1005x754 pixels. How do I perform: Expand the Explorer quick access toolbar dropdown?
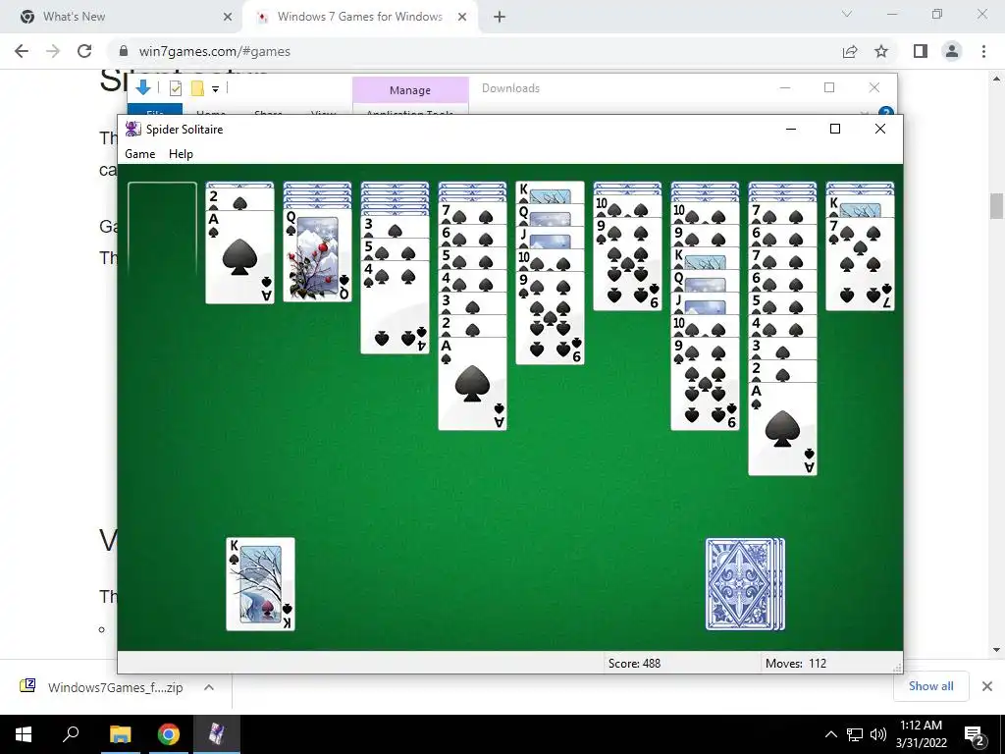(x=215, y=89)
